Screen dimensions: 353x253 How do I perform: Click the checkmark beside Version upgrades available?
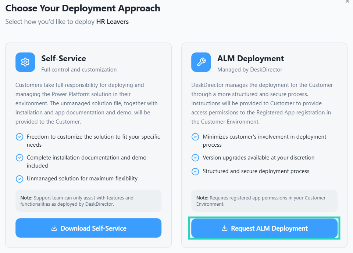195,158
